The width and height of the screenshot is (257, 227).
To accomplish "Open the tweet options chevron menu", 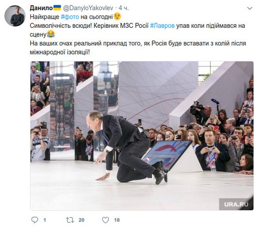I will (x=248, y=8).
